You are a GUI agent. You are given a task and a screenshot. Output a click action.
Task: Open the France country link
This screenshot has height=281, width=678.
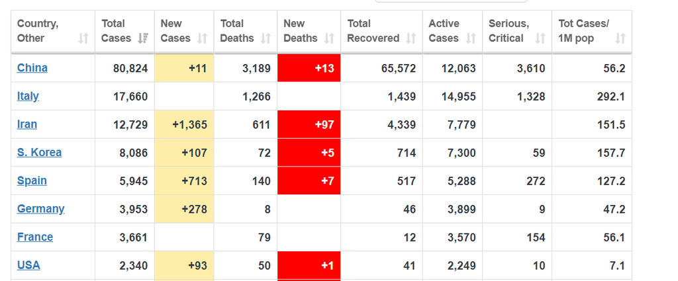tap(35, 237)
